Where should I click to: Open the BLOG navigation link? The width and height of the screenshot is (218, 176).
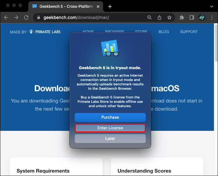(164, 32)
